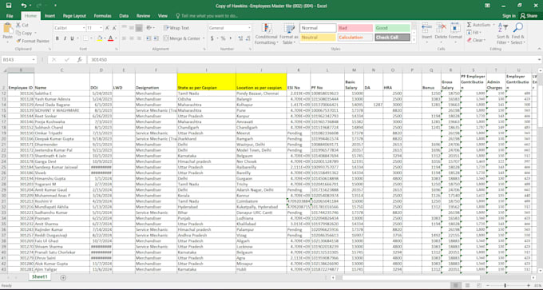Screen dimensions: 543x290
Task: Toggle Wrap Text for cells
Action: 176,28
